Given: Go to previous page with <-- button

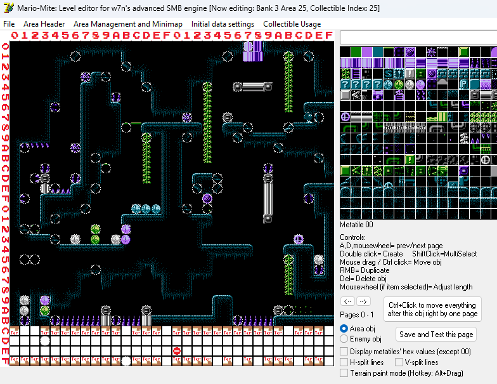Looking at the screenshot, I should point(347,301).
